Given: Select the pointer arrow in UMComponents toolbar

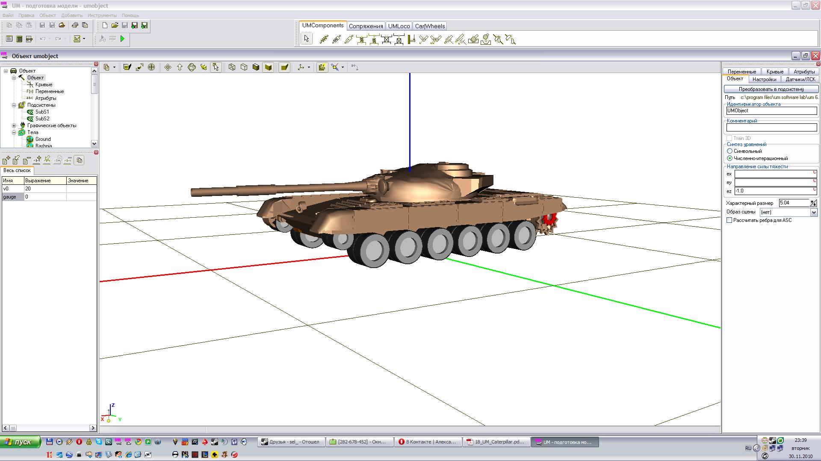Looking at the screenshot, I should (306, 39).
